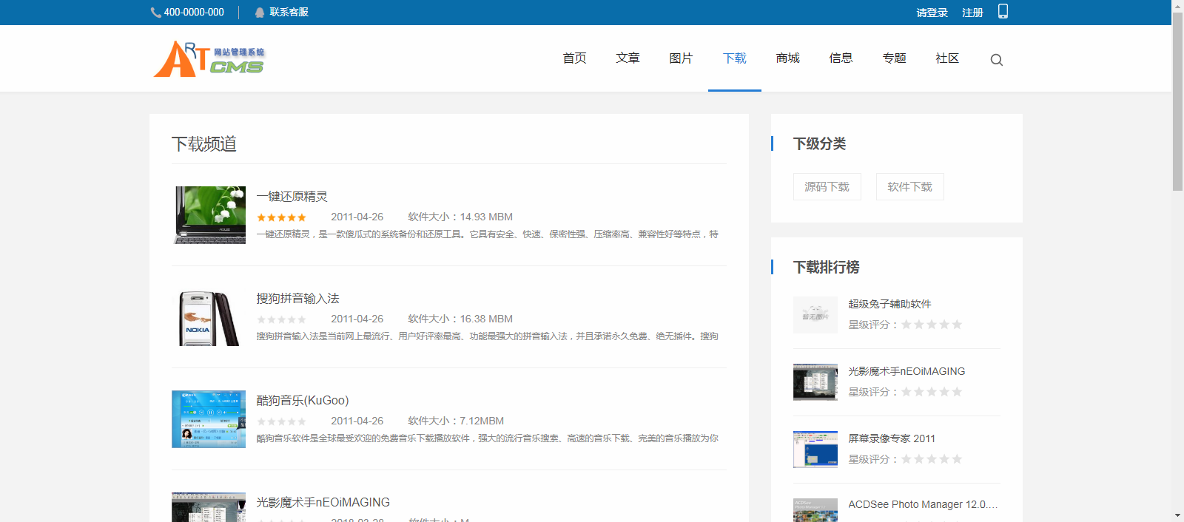Click the 屏幕录像专家 2011 thumbnail
The height and width of the screenshot is (522, 1184).
[x=815, y=450]
